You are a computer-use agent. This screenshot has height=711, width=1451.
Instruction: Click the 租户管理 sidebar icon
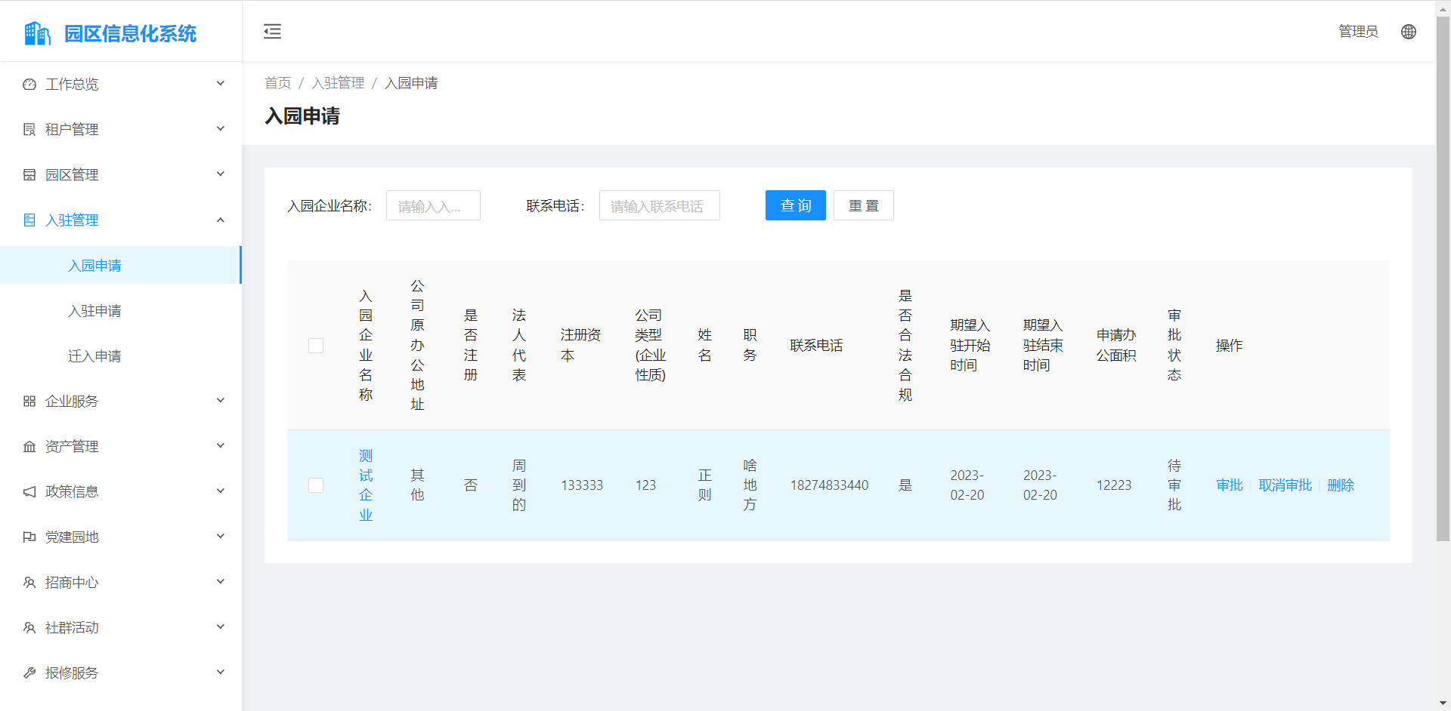pyautogui.click(x=29, y=130)
